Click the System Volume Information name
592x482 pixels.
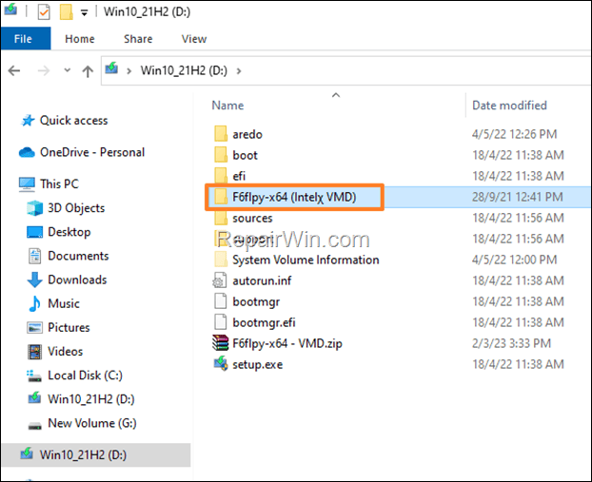pyautogui.click(x=306, y=260)
